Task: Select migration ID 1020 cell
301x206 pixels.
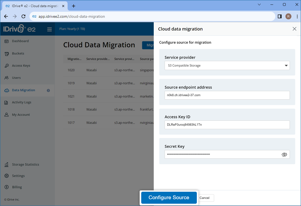Action: [x=71, y=70]
